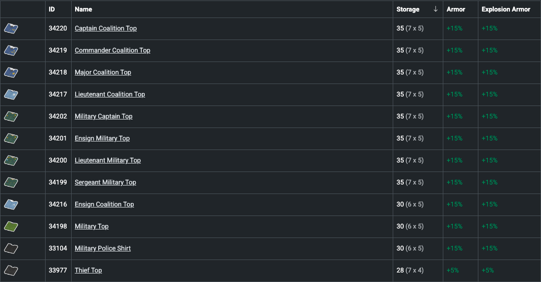Open the Commander Coalition Top link
541x282 pixels.
[112, 50]
